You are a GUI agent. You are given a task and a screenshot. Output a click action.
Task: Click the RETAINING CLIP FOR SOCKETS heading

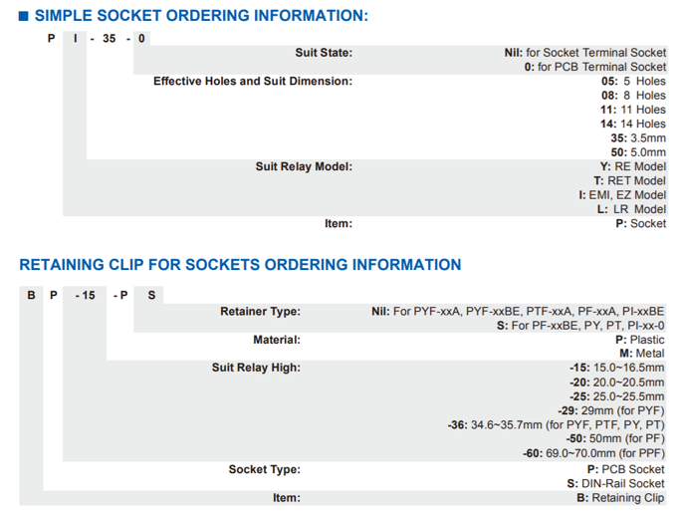pyautogui.click(x=240, y=265)
